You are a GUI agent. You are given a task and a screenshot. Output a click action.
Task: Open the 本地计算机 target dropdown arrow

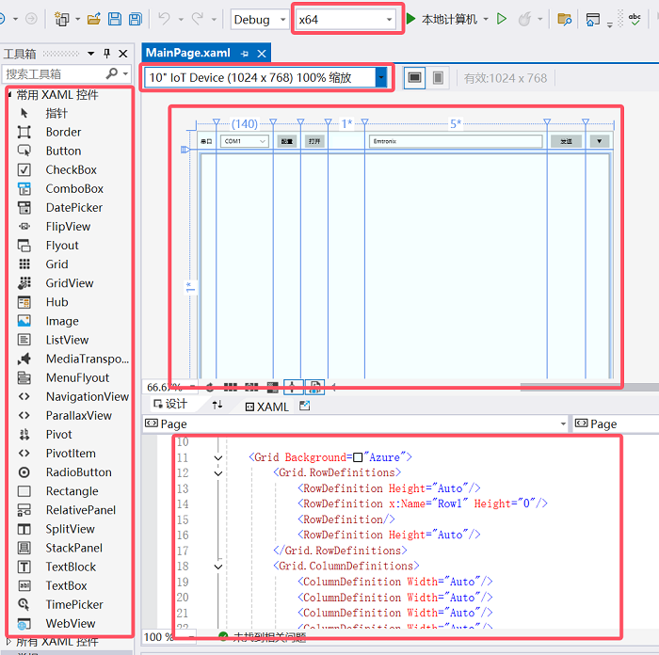point(486,19)
